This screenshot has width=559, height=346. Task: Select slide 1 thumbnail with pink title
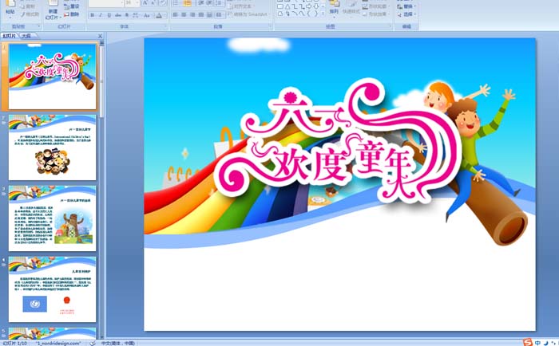[x=53, y=77]
